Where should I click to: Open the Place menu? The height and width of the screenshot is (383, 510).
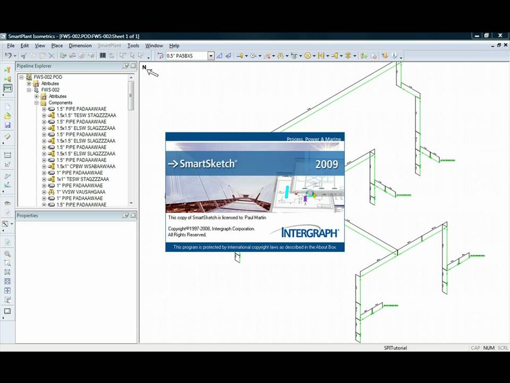pyautogui.click(x=57, y=46)
